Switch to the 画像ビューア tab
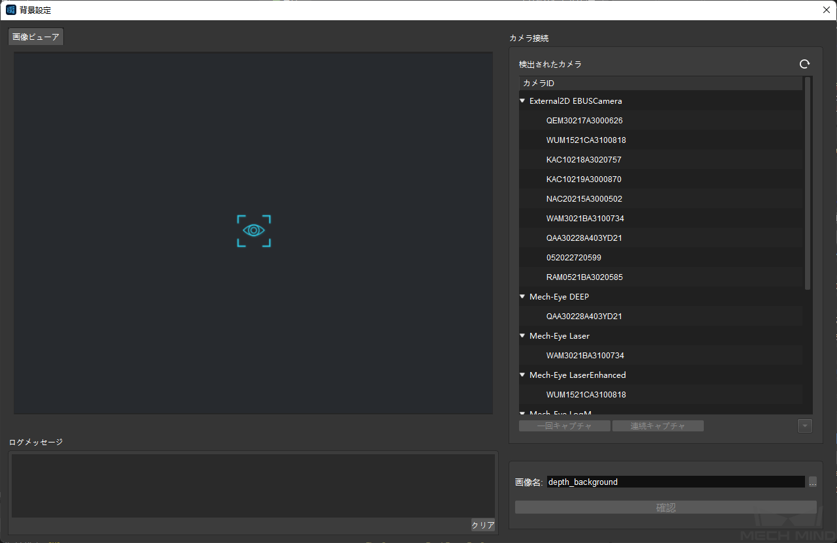Viewport: 837px width, 543px height. 36,37
